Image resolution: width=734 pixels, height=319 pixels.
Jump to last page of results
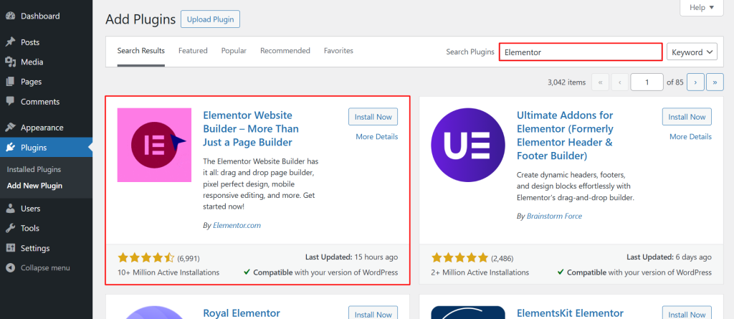(x=714, y=82)
